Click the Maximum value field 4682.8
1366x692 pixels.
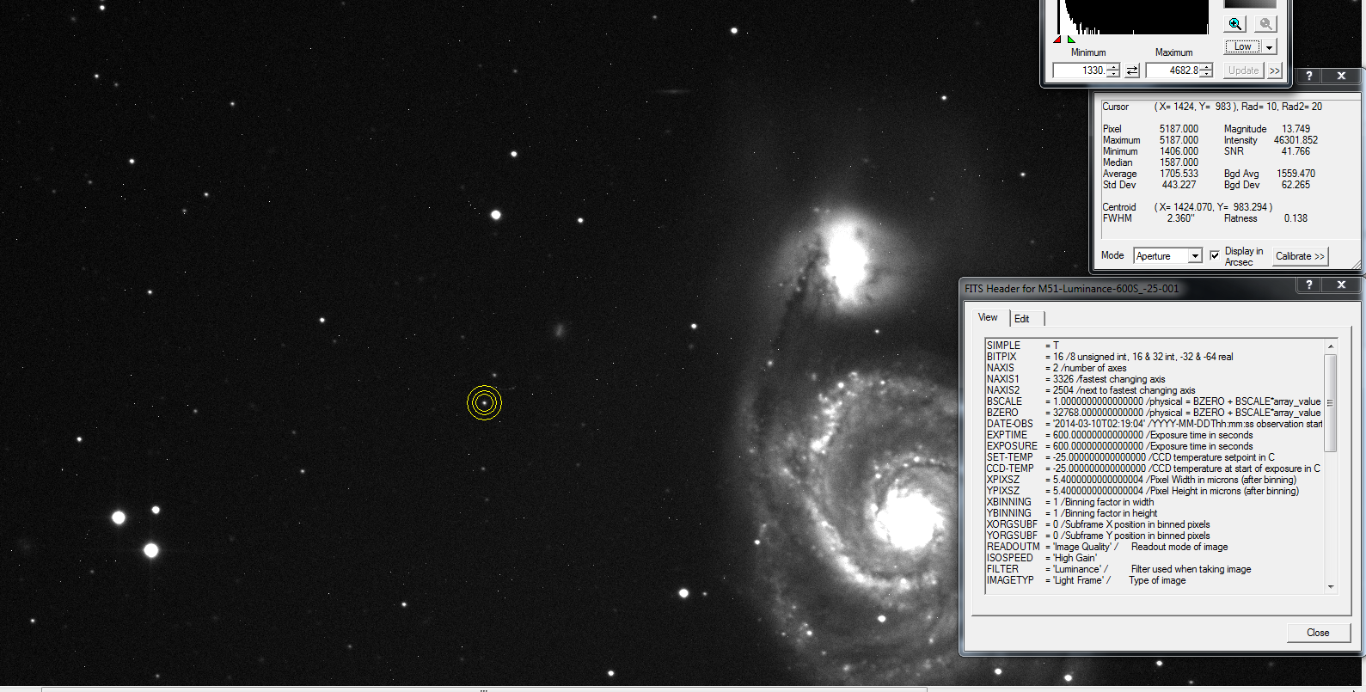click(1173, 70)
